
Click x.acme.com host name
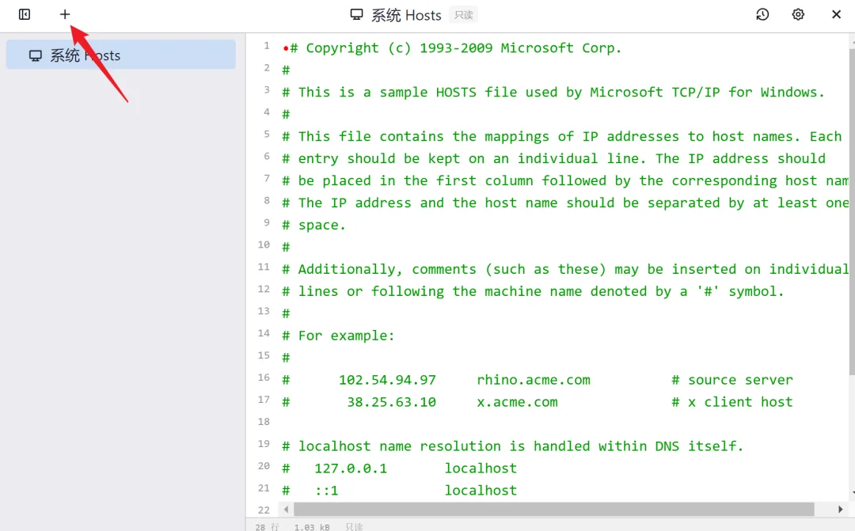pyautogui.click(x=517, y=402)
